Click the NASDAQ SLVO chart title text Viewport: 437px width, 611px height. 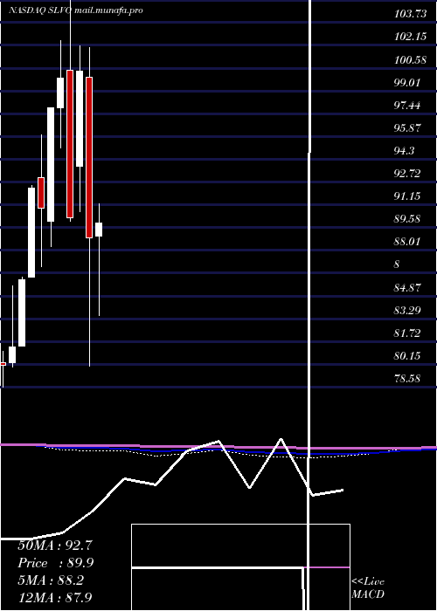point(40,10)
